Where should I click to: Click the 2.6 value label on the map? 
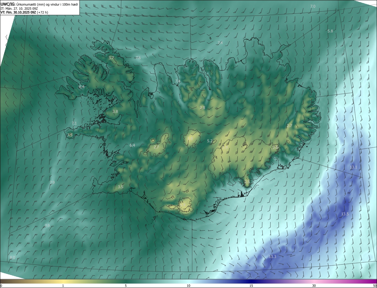click(x=275, y=147)
